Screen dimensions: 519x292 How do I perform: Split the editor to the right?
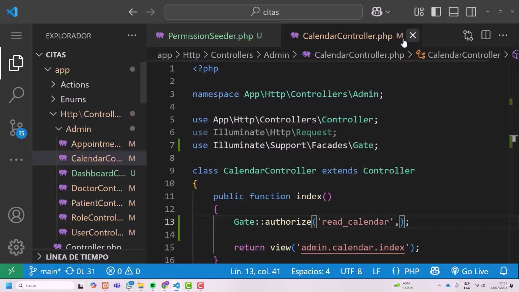point(486,35)
